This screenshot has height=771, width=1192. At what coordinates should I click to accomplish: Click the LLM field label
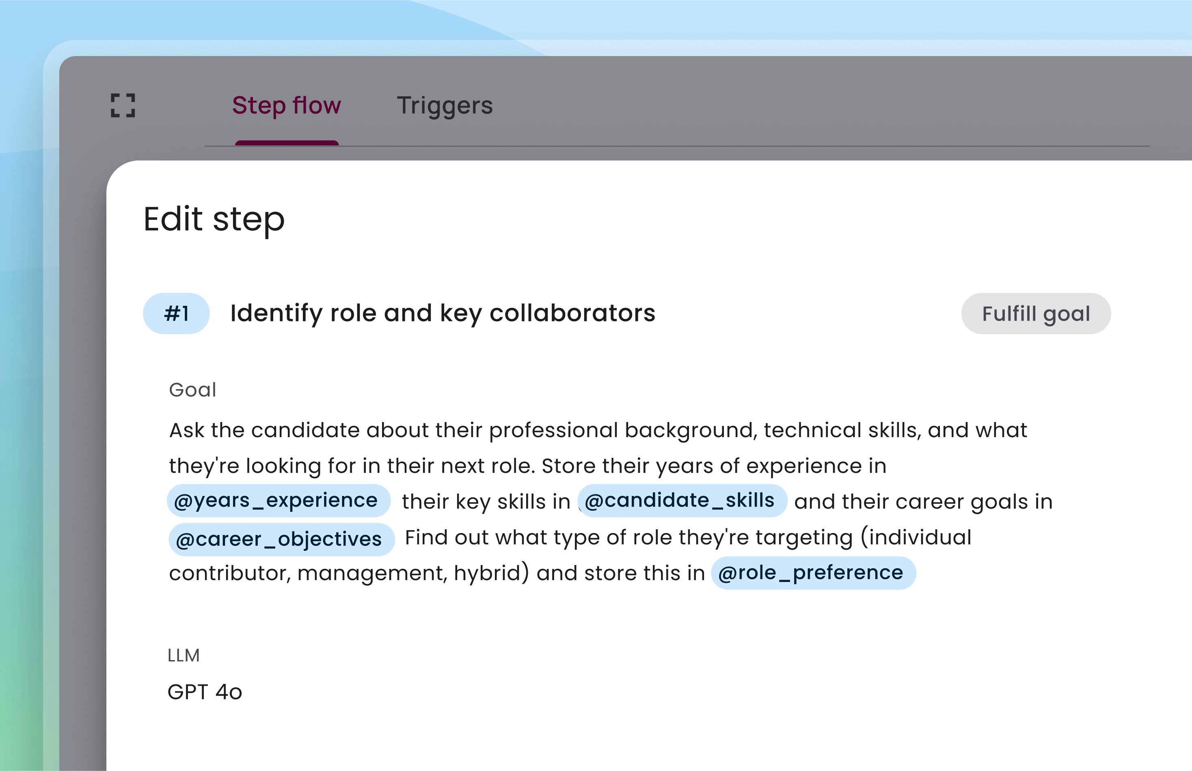pos(184,655)
